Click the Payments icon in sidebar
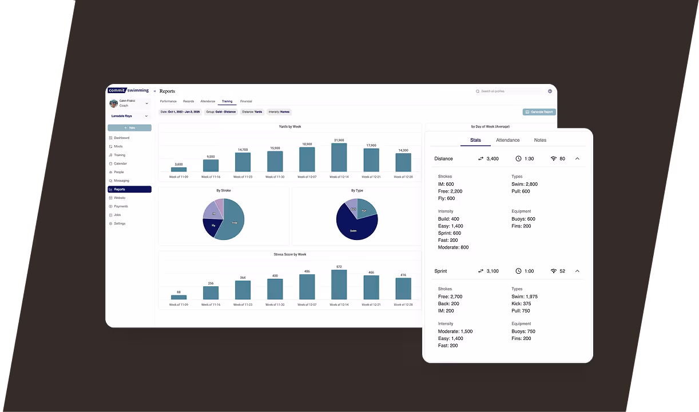 click(x=110, y=206)
